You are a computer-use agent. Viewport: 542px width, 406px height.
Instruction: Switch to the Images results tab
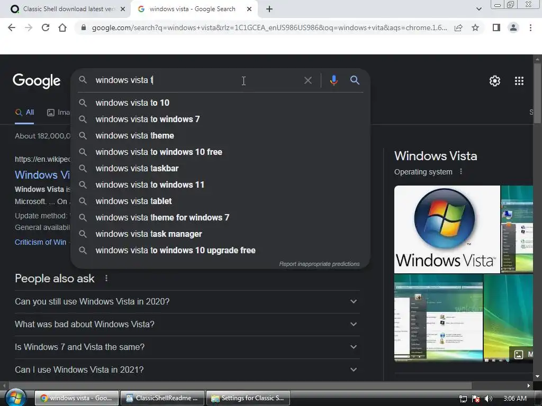(x=58, y=113)
